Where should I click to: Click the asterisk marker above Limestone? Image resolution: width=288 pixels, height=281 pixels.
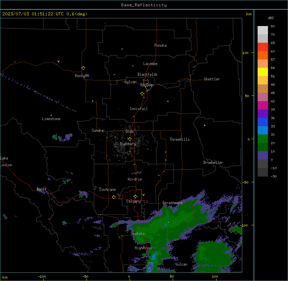pos(51,115)
